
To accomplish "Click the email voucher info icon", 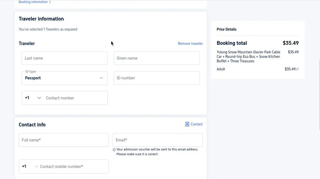I will 114,149.
